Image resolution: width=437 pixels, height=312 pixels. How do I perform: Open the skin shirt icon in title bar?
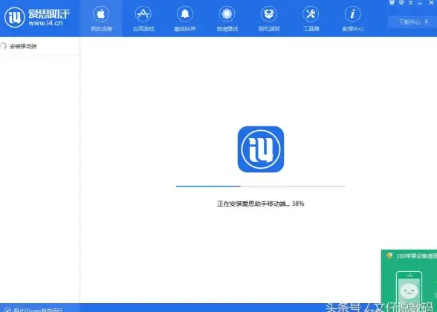(x=392, y=2)
